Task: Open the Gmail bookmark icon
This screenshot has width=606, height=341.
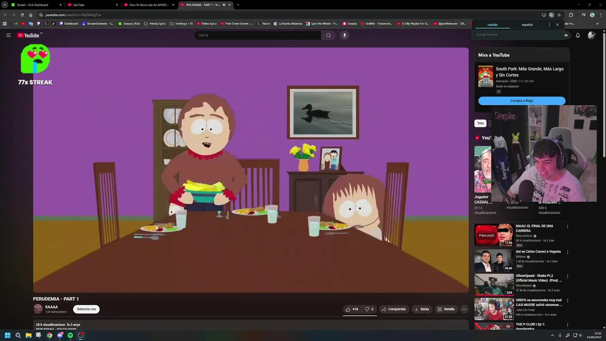Action: pos(16,24)
